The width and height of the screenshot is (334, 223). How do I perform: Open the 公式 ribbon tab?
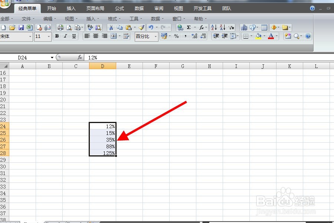click(119, 9)
